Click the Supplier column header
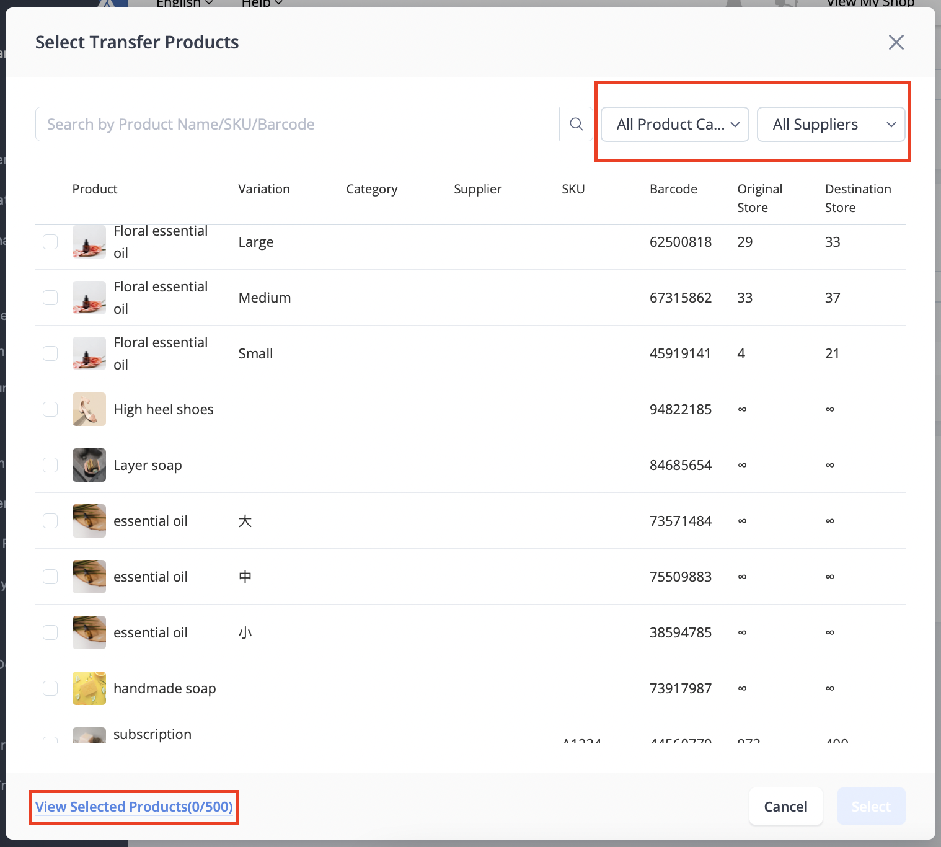941x847 pixels. pyautogui.click(x=477, y=189)
